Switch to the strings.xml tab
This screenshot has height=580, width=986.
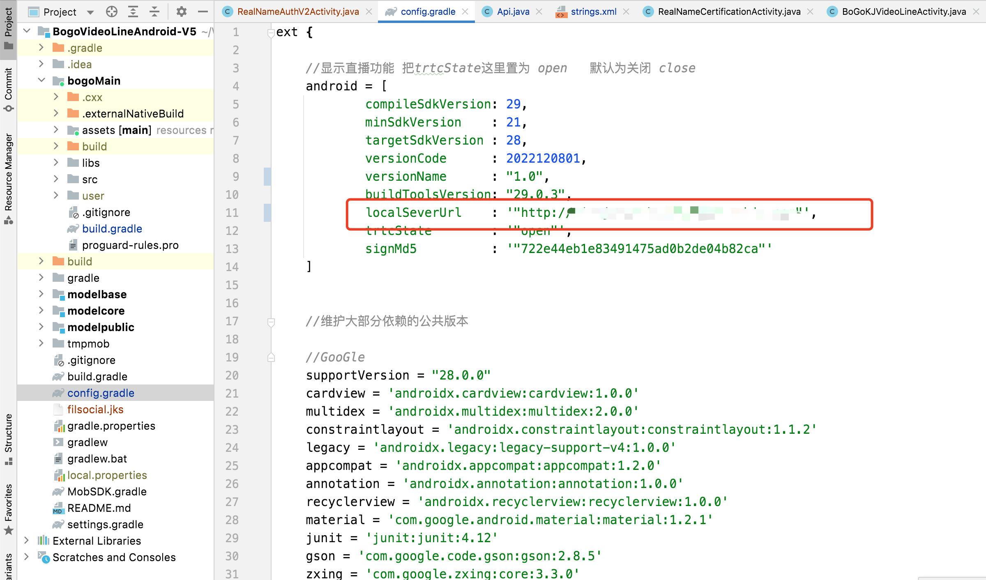tap(593, 12)
